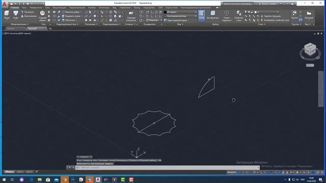Image resolution: width=326 pixels, height=183 pixels.
Task: Click the Гизмо переноса tool
Action: pos(226,16)
